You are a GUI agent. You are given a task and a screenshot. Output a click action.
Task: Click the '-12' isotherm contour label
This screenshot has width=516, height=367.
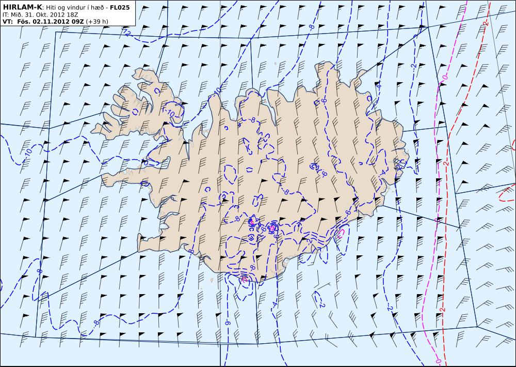(x=127, y=32)
